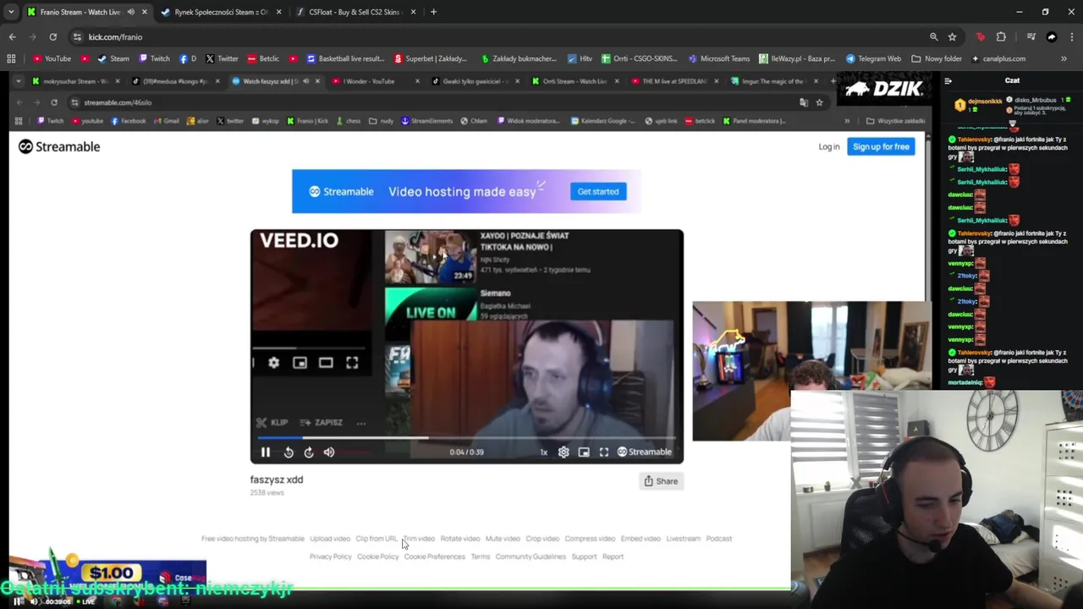Rewind the Streamable video a few seconds
The width and height of the screenshot is (1083, 609).
[289, 453]
